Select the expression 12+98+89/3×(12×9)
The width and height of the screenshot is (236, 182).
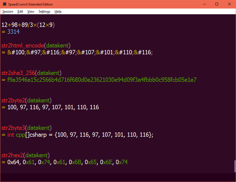coord(28,25)
